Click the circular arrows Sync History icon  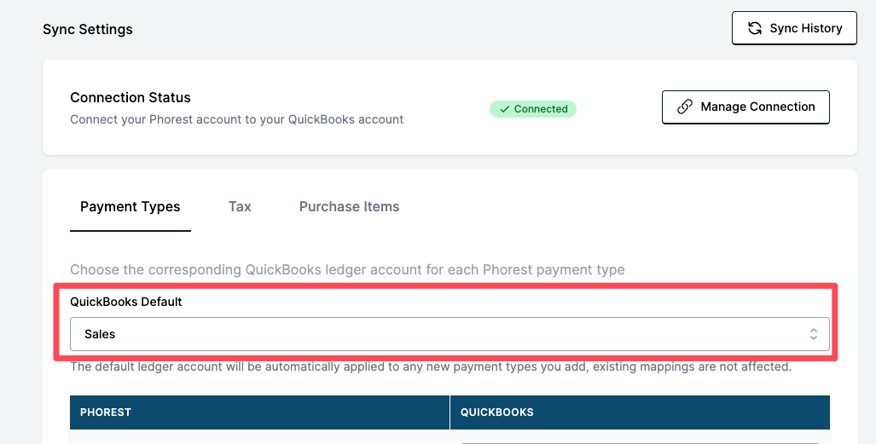pos(755,28)
